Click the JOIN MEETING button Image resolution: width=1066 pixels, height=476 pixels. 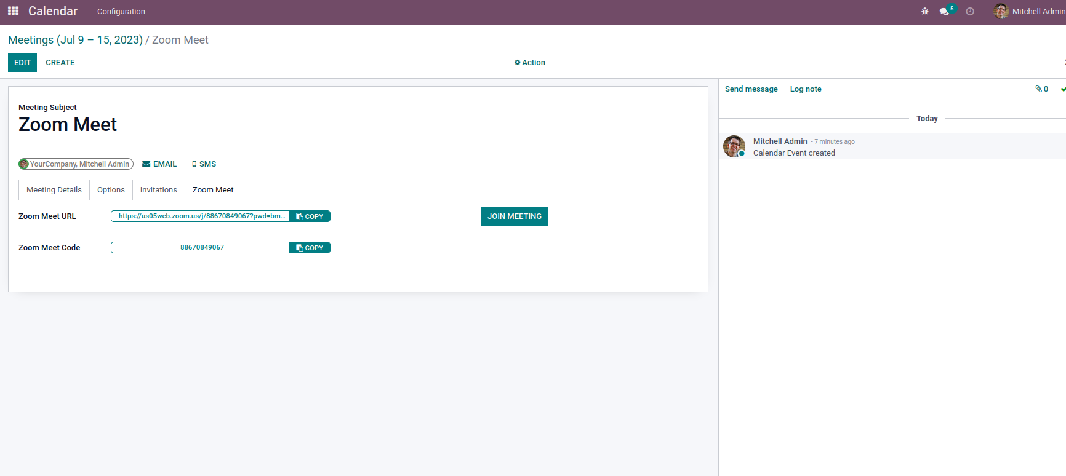pos(515,216)
